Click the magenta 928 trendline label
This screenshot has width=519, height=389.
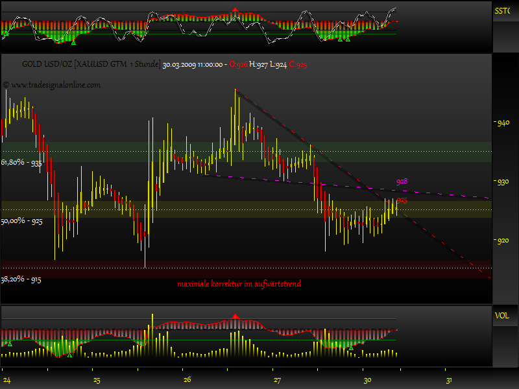pyautogui.click(x=402, y=182)
